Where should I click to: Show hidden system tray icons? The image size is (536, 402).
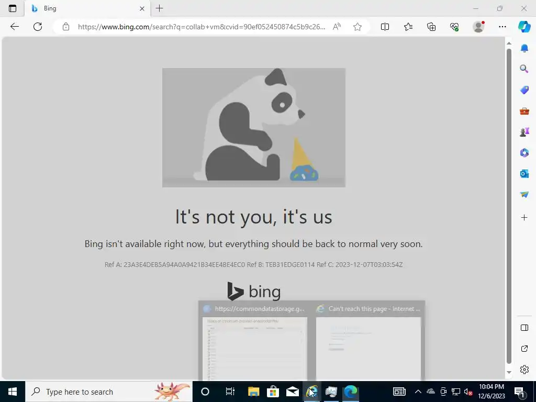418,392
